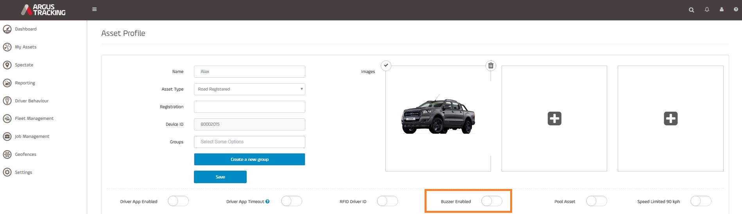Open the Asset Type dropdown
Viewport: 742px width, 214px height.
coord(249,89)
